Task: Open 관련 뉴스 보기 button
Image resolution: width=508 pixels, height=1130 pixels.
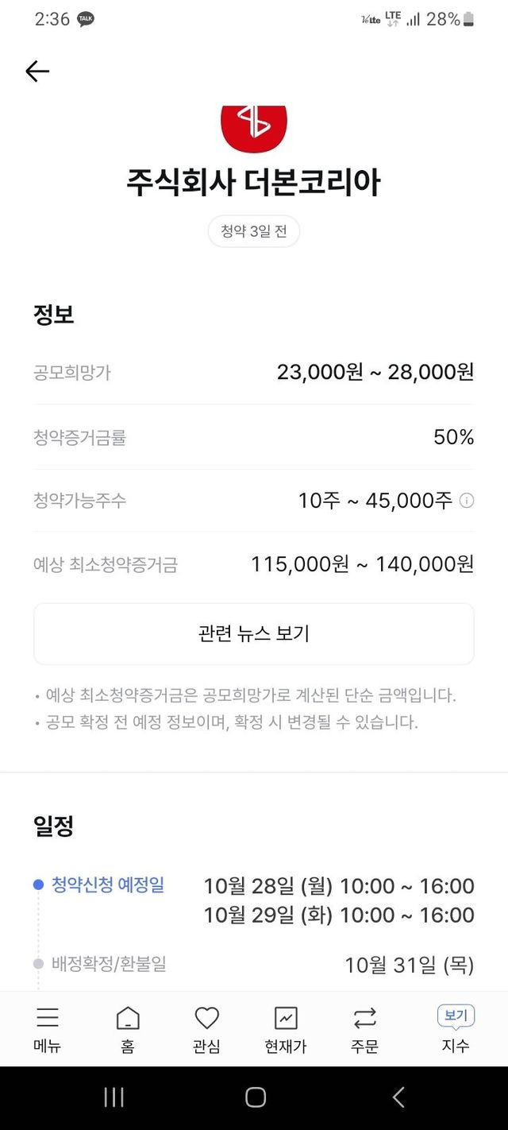Action: click(x=254, y=633)
